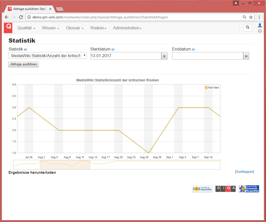This screenshot has height=222, width=266.
Task: Click the Enddatum info tooltip icon
Action: (x=193, y=50)
